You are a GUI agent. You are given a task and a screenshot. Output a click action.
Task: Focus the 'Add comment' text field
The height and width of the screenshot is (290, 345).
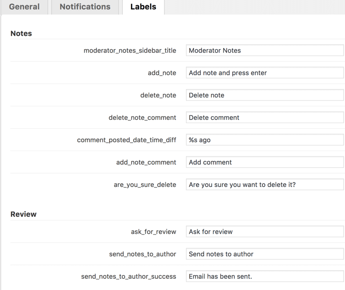(264, 162)
